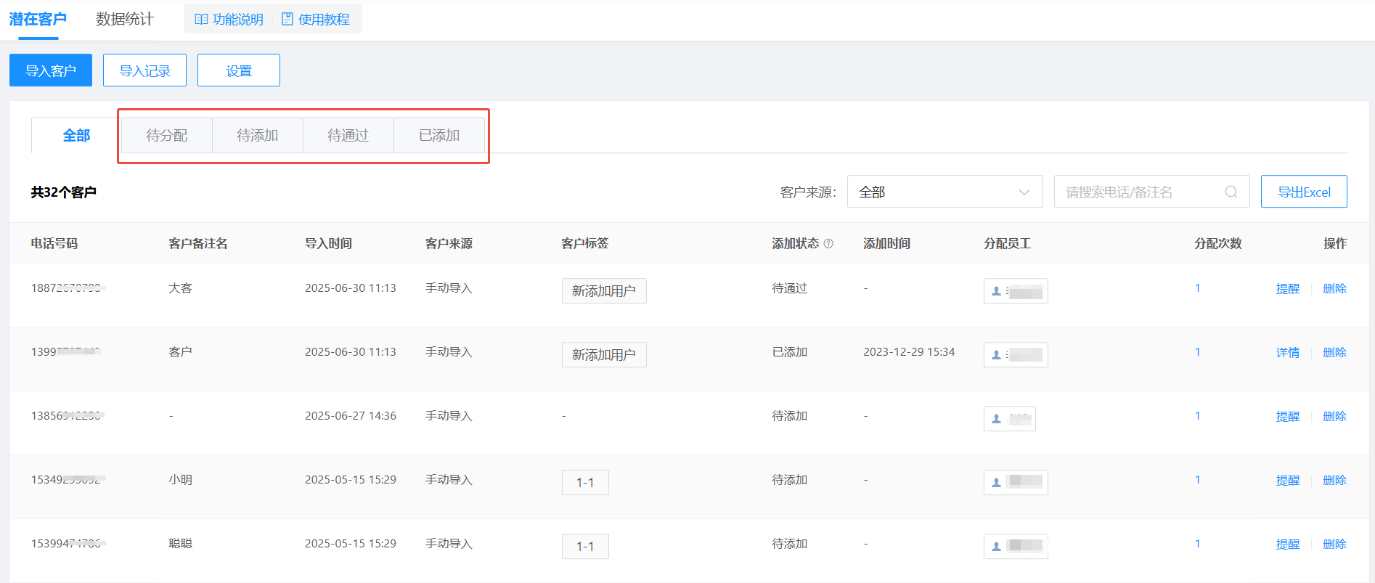
Task: Open the 潜在客户 top tab
Action: [x=38, y=20]
